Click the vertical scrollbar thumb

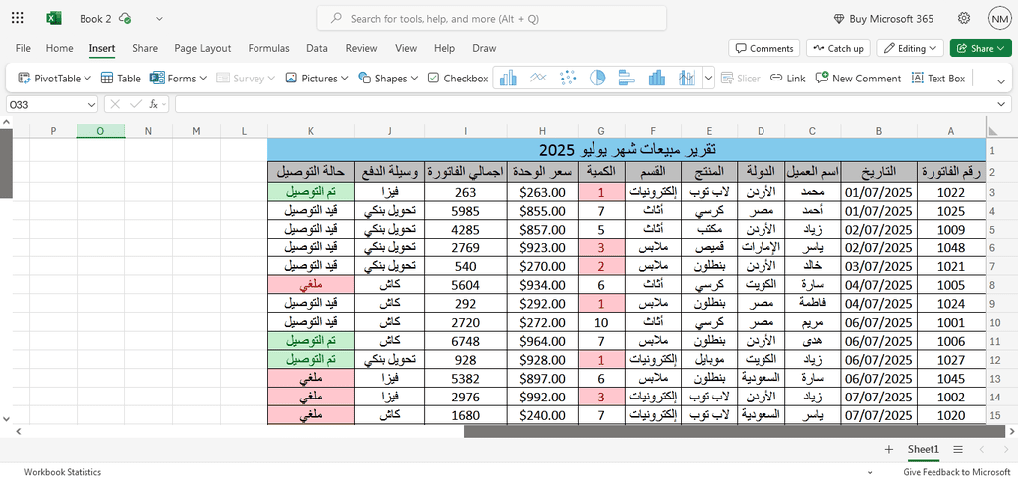click(6, 163)
